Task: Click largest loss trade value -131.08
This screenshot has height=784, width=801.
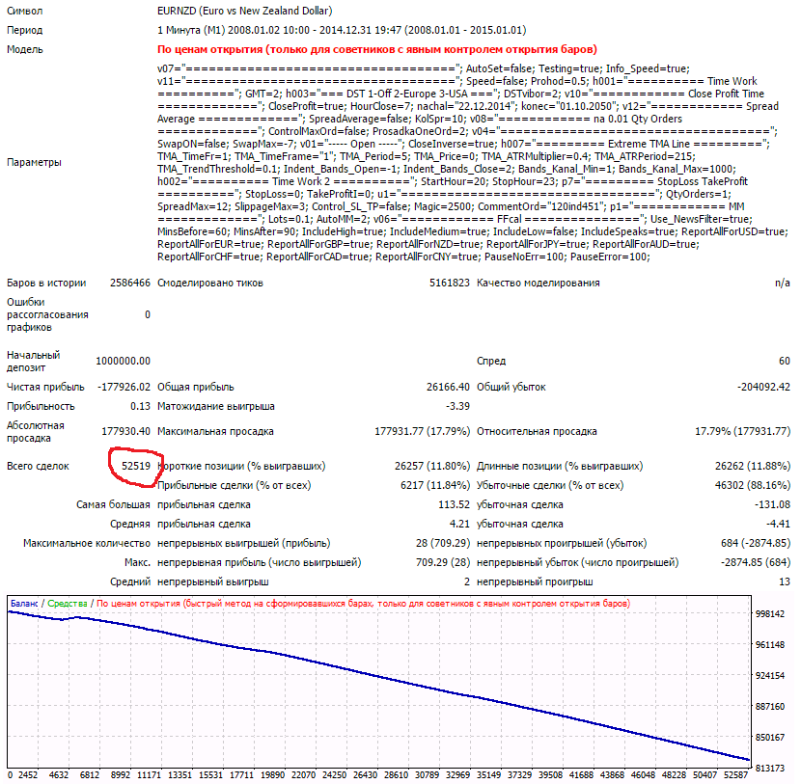Action: coord(772,504)
